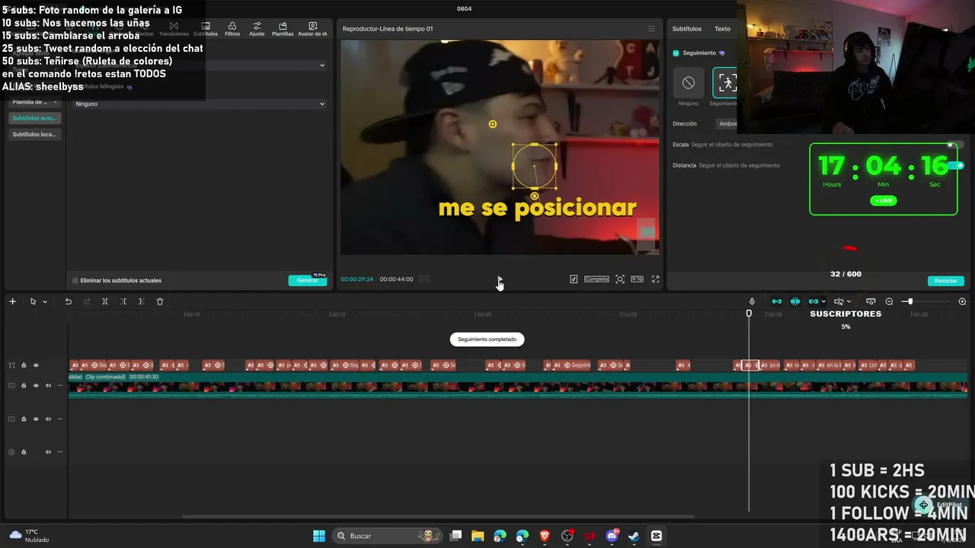Select the highlighted subtitle clip at playhead
975x548 pixels.
(750, 365)
